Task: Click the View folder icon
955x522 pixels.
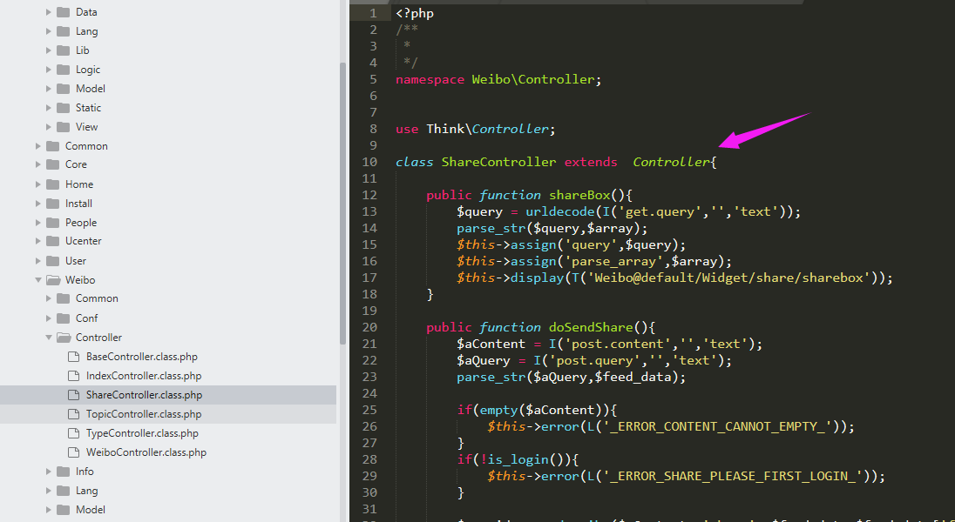Action: [64, 126]
